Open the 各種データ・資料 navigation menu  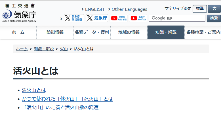(x=92, y=32)
